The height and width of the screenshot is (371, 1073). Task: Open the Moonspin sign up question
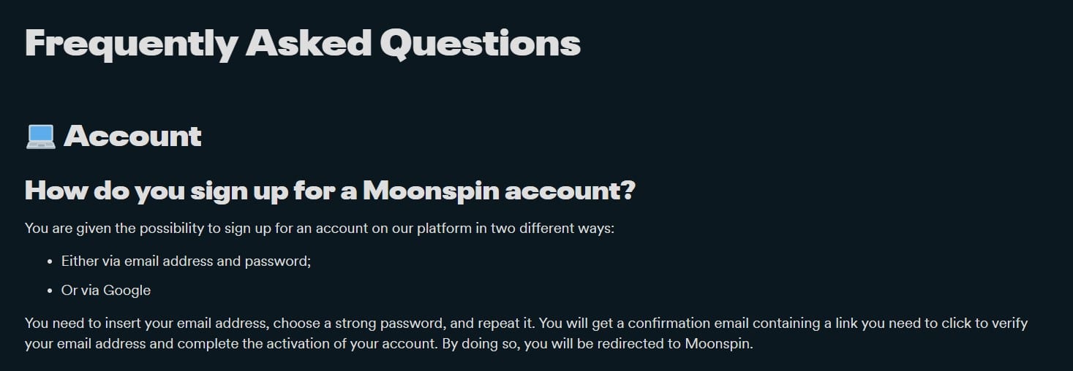coord(330,191)
